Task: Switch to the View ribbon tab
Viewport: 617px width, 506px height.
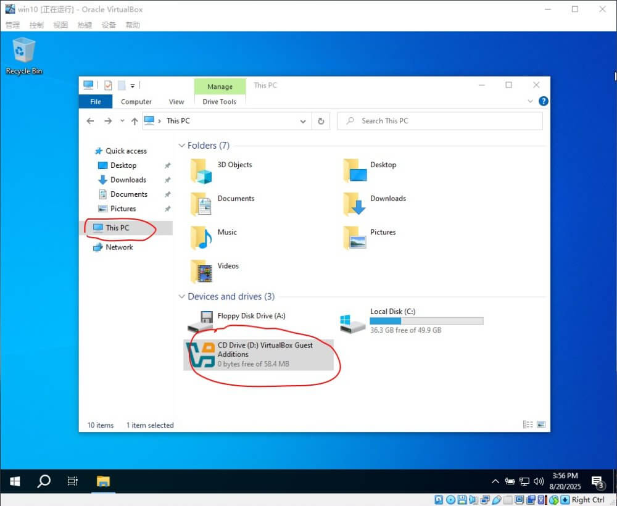Action: (176, 102)
